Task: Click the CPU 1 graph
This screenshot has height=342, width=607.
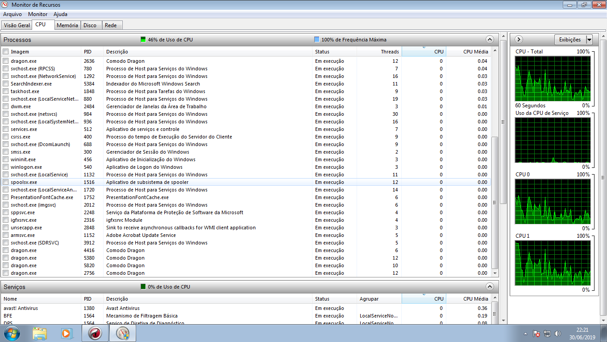Action: [553, 263]
